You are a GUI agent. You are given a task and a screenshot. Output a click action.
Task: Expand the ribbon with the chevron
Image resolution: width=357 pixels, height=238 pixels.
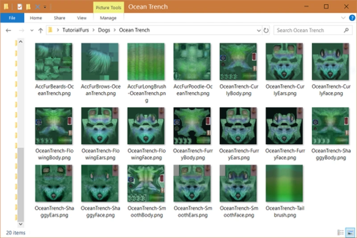point(343,18)
